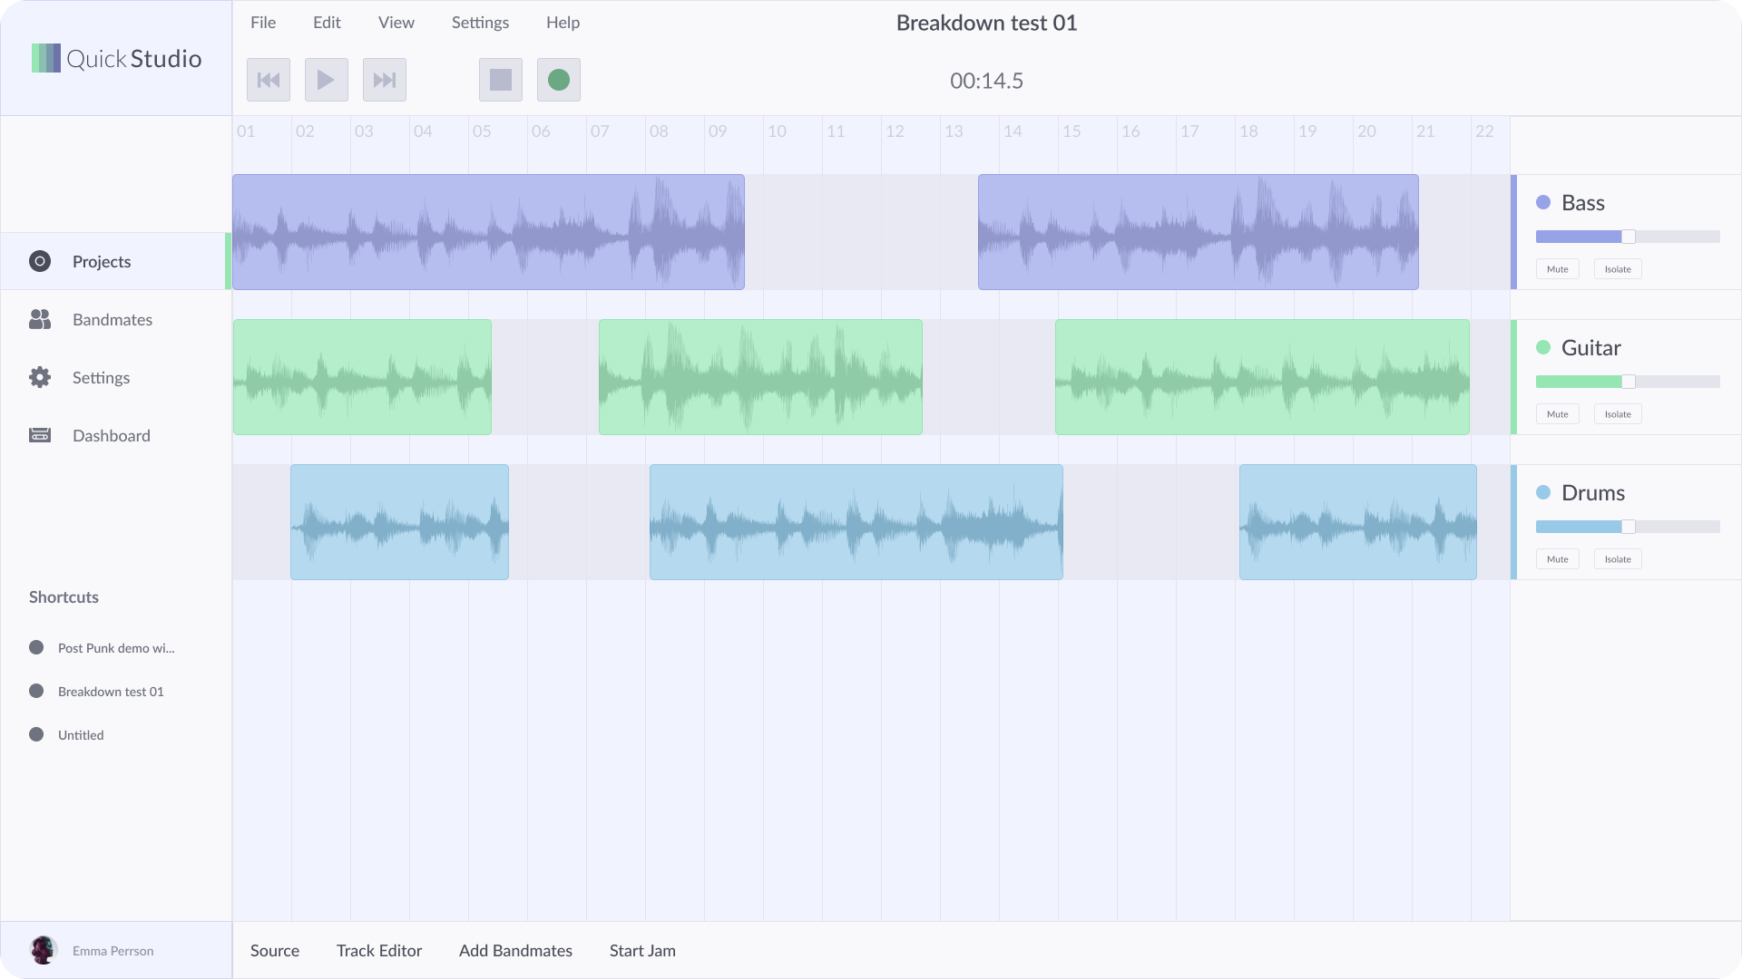Mute the Drums track
Screen dimensions: 1742x979
[x=1557, y=559]
